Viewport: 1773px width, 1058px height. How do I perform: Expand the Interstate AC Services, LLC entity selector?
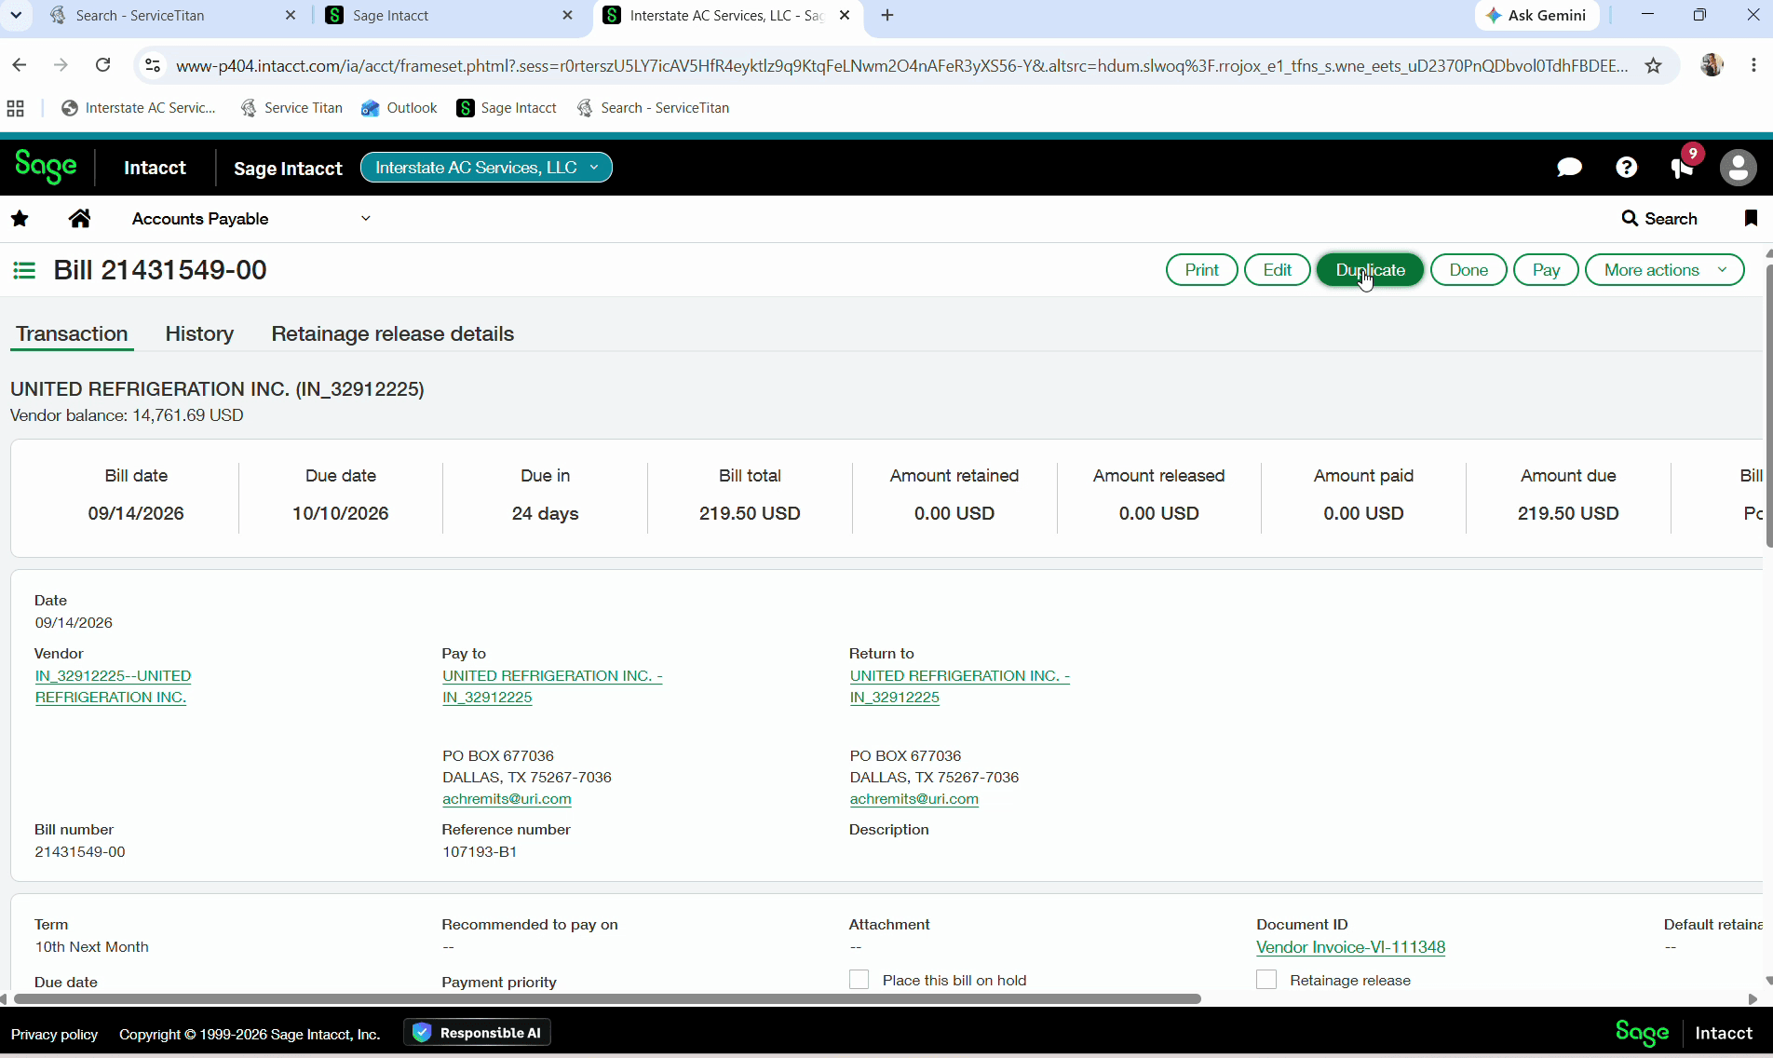(486, 168)
